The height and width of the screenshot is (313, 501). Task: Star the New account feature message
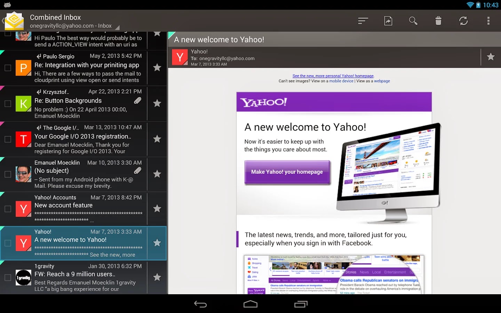[x=157, y=208]
